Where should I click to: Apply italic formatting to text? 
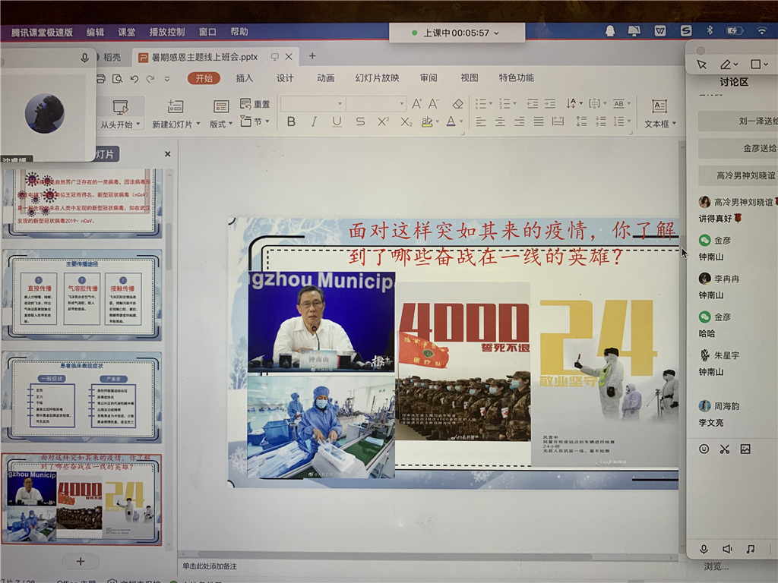tap(314, 121)
